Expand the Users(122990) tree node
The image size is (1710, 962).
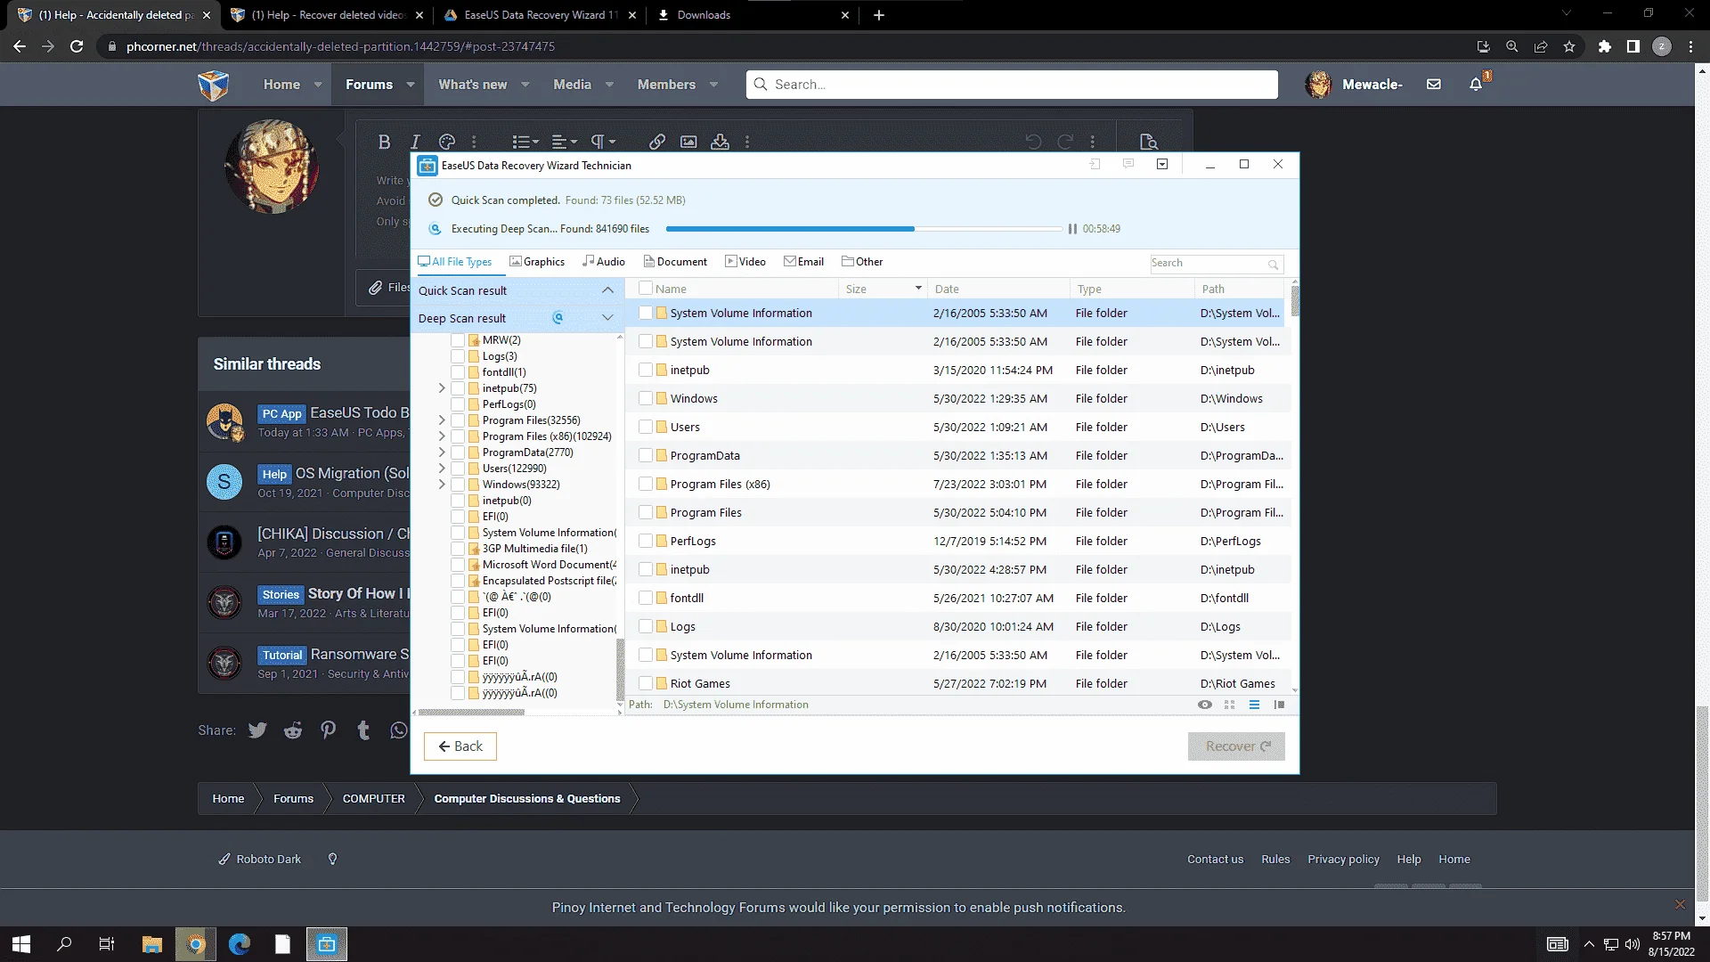(x=442, y=469)
